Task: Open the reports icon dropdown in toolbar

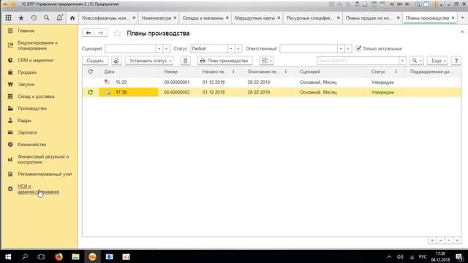Action: [266, 61]
